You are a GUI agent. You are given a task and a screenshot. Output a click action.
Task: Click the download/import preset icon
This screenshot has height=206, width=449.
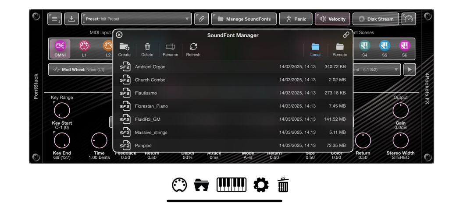[71, 19]
